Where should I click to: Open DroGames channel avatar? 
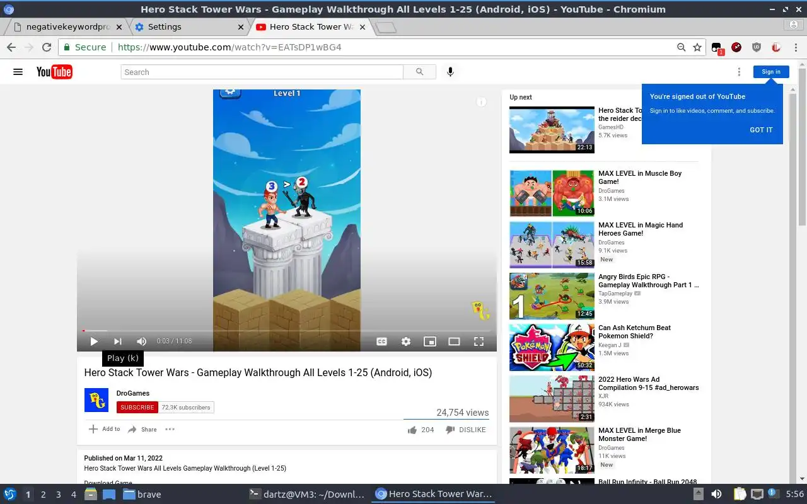click(96, 400)
